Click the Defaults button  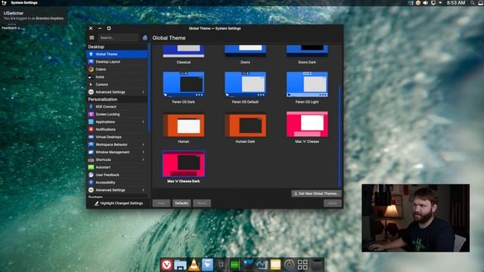[181, 203]
